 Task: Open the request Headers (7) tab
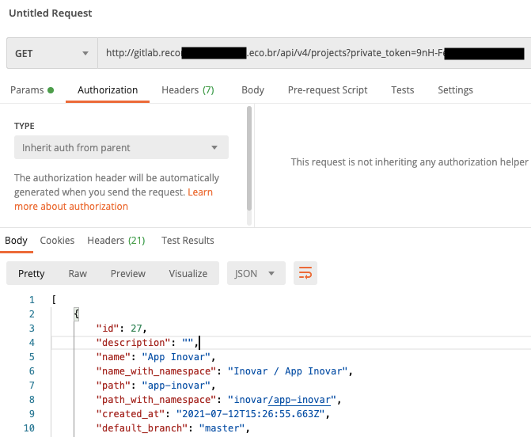[x=188, y=90]
